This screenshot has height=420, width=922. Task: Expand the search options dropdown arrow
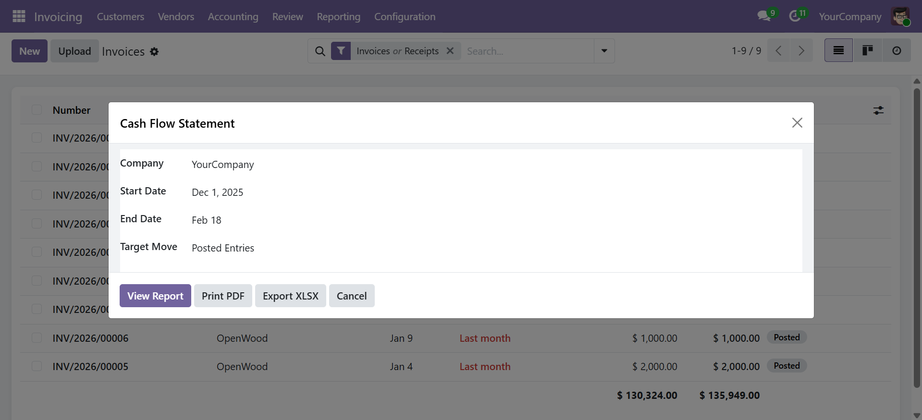[x=604, y=51]
